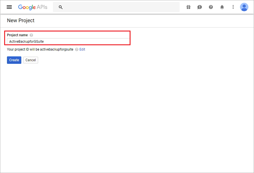This screenshot has height=173, width=254.
Task: Open the user account avatar
Action: 244,7
